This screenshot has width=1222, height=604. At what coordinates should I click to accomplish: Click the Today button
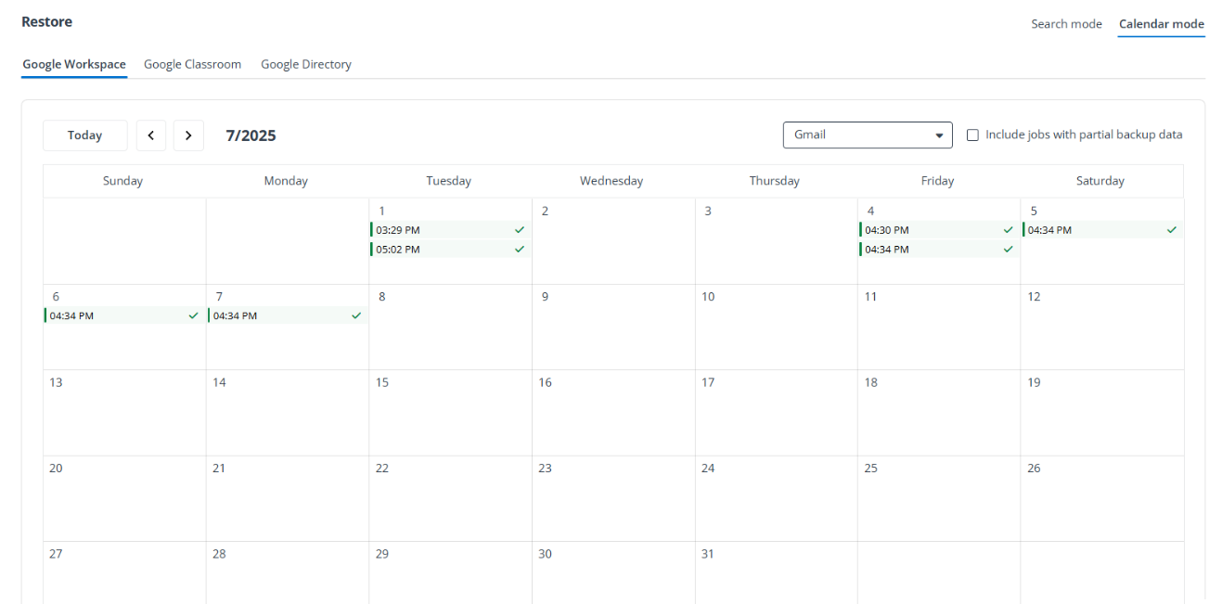(84, 135)
